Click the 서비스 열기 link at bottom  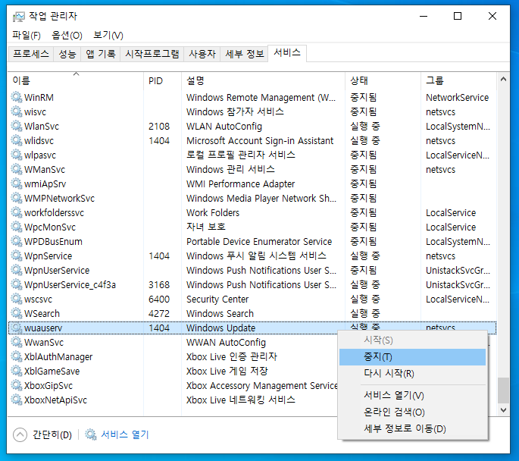coord(125,434)
